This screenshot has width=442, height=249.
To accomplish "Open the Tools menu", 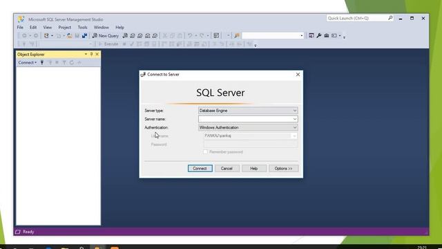I will [82, 28].
